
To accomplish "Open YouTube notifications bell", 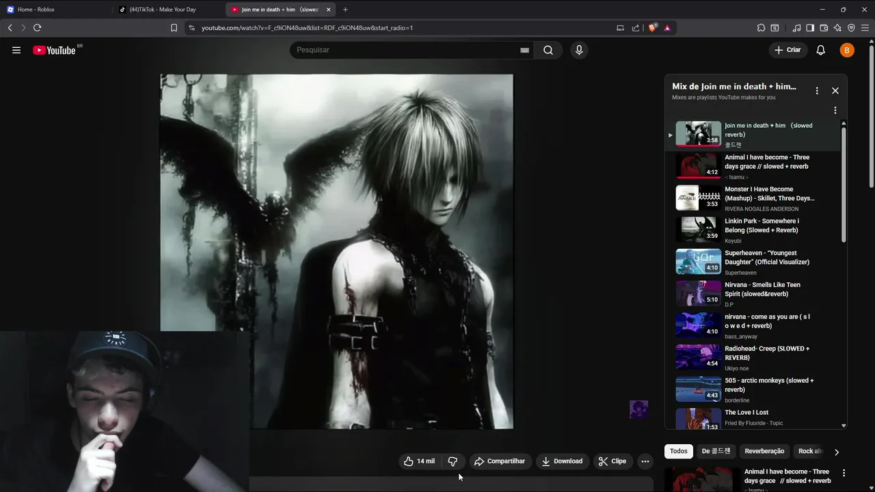I will tap(821, 50).
